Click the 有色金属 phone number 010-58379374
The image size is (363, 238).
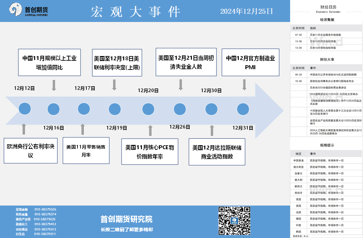[x=45, y=214]
